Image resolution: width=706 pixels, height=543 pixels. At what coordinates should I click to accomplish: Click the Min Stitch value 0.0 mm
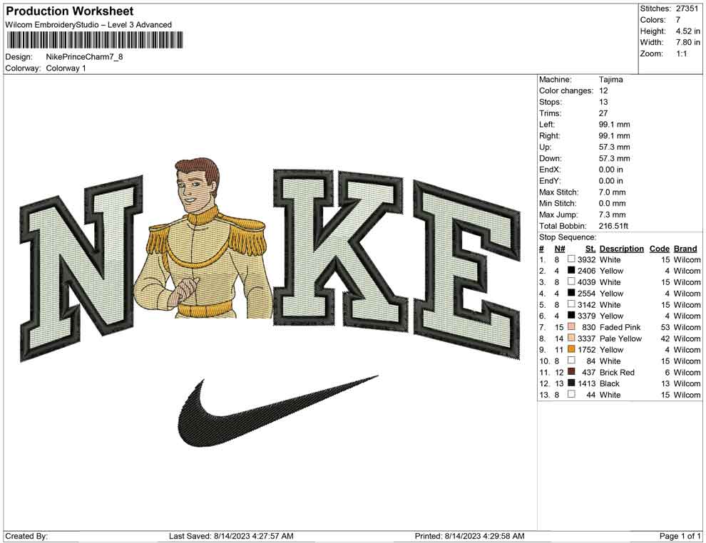612,203
